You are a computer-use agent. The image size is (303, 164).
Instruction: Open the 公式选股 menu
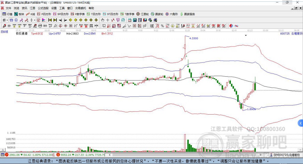pos(43,8)
